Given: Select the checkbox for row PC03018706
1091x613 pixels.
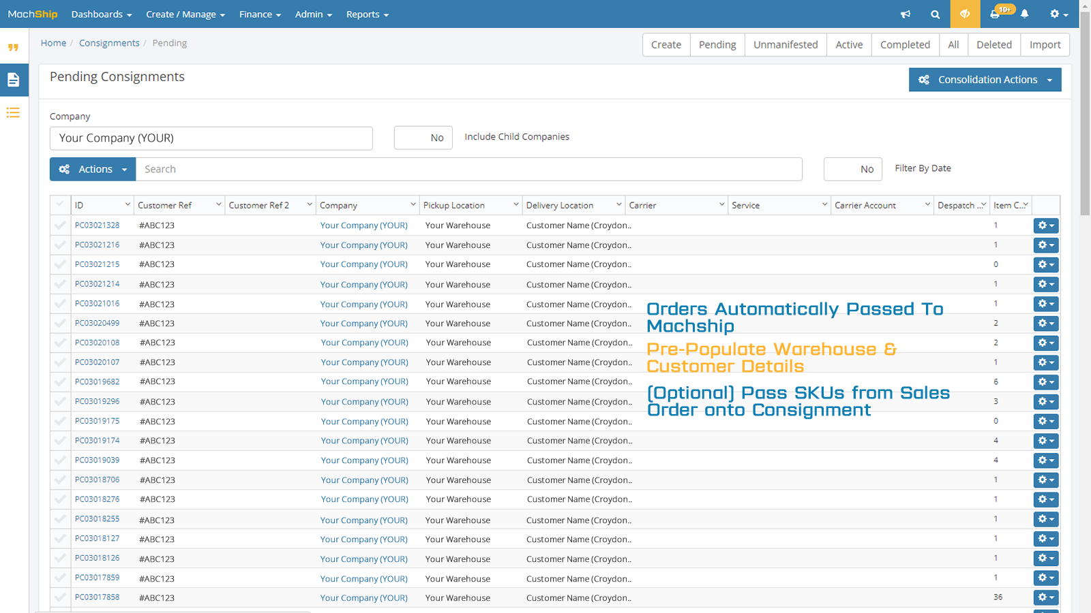Looking at the screenshot, I should click(60, 480).
